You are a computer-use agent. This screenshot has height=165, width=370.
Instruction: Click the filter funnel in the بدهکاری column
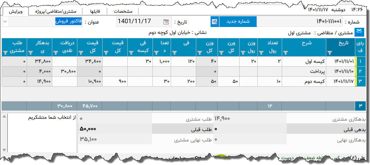click(x=30, y=52)
